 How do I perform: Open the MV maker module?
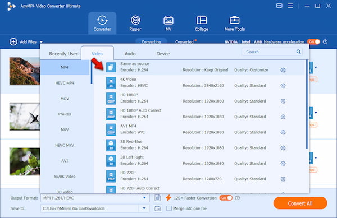[168, 23]
